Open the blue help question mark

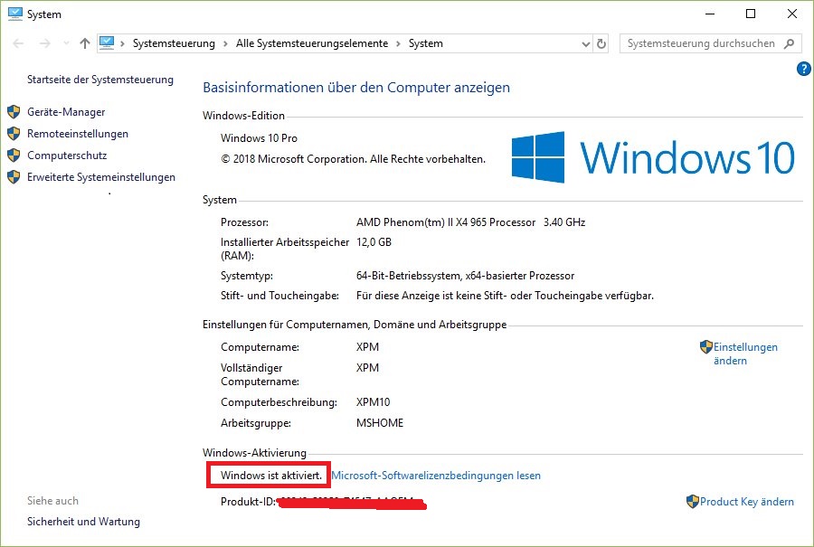[x=804, y=69]
